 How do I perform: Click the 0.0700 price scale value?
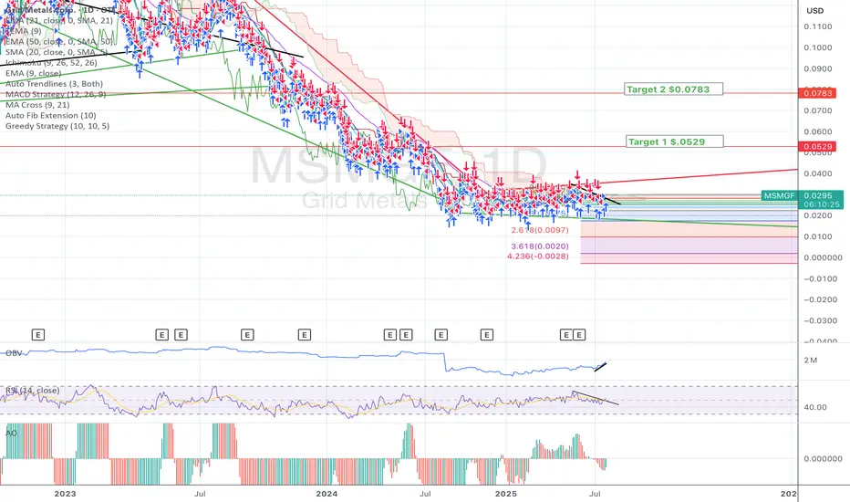point(817,110)
